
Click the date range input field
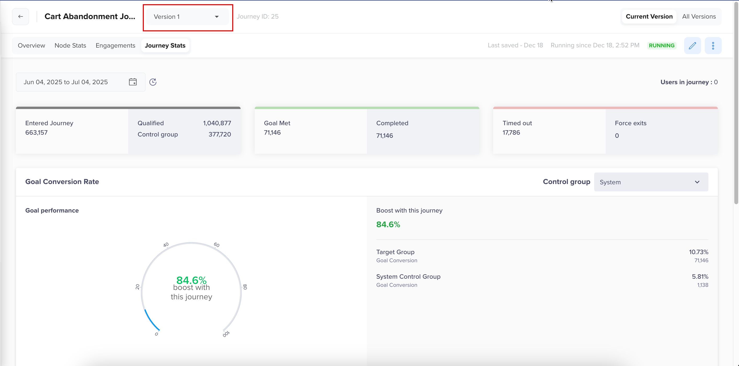[66, 82]
